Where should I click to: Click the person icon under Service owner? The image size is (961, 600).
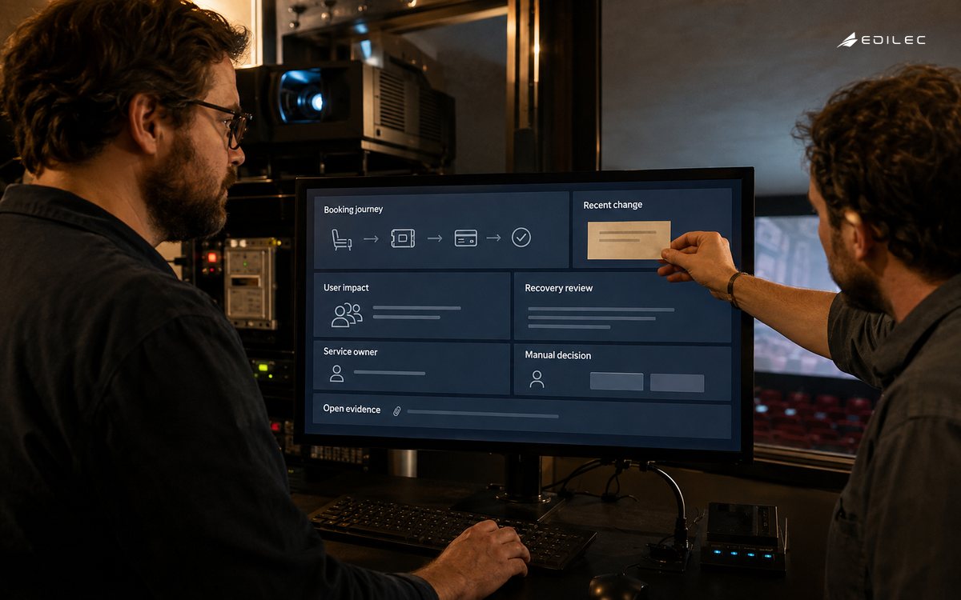tap(337, 374)
